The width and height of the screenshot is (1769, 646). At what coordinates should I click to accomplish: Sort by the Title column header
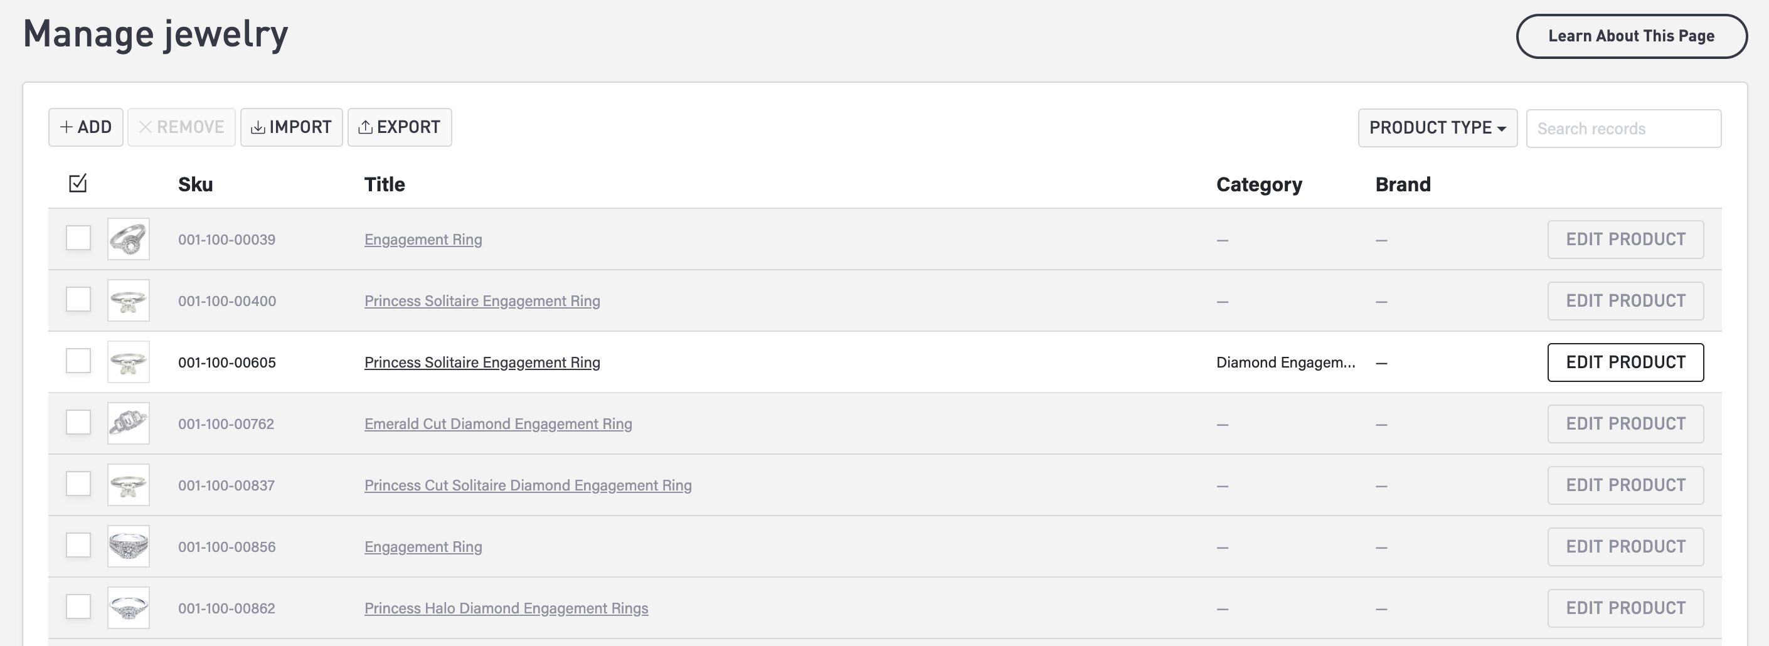384,184
